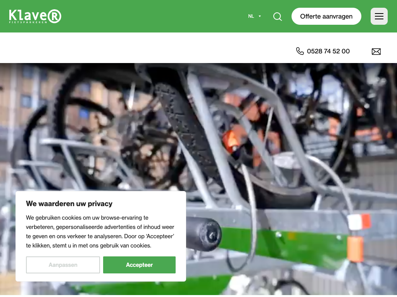Image resolution: width=397 pixels, height=297 pixels.
Task: Accept cookies with Accepteer button
Action: [x=139, y=265]
